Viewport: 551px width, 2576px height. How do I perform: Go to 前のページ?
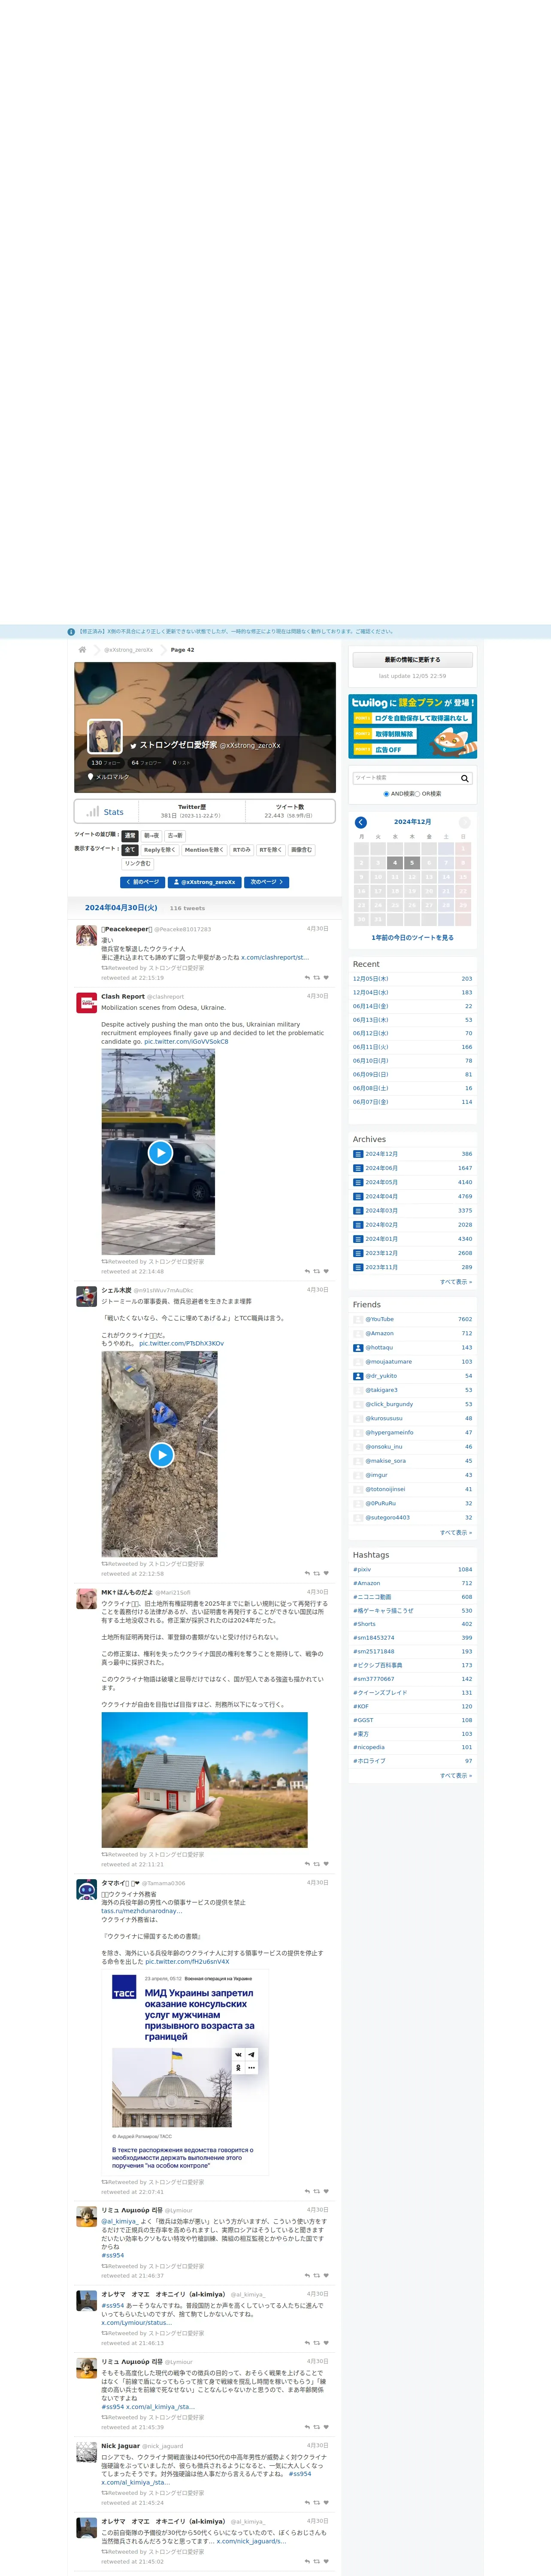[142, 882]
